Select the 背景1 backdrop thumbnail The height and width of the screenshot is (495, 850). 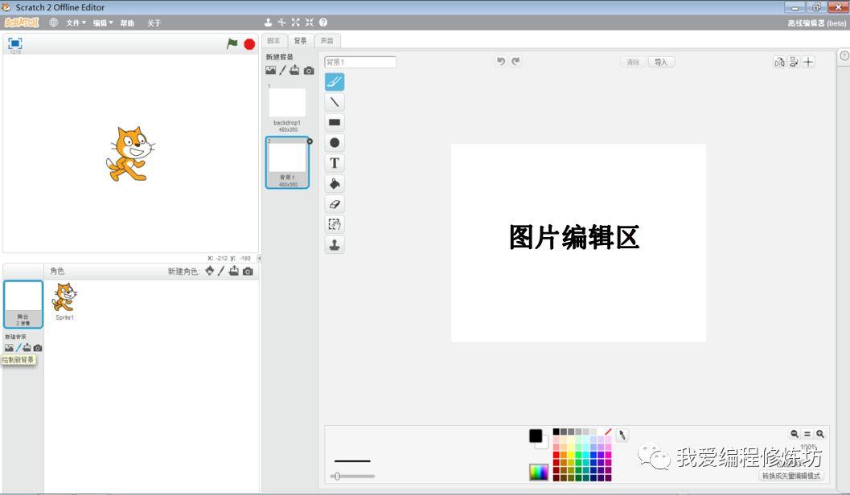[287, 162]
